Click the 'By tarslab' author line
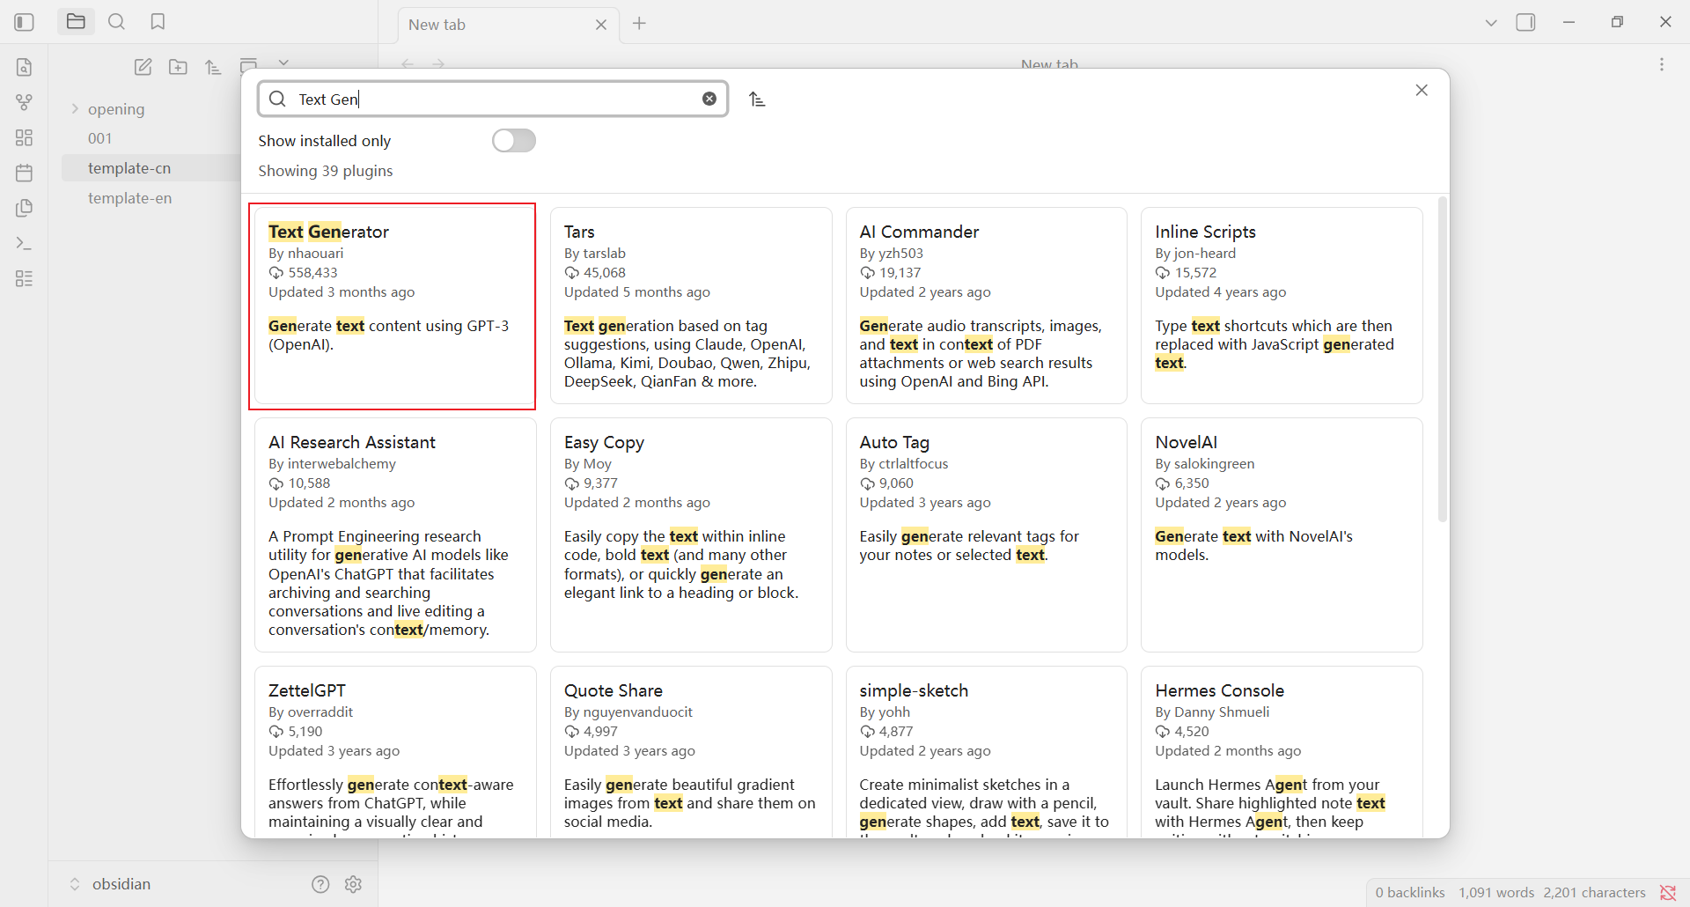 point(595,254)
